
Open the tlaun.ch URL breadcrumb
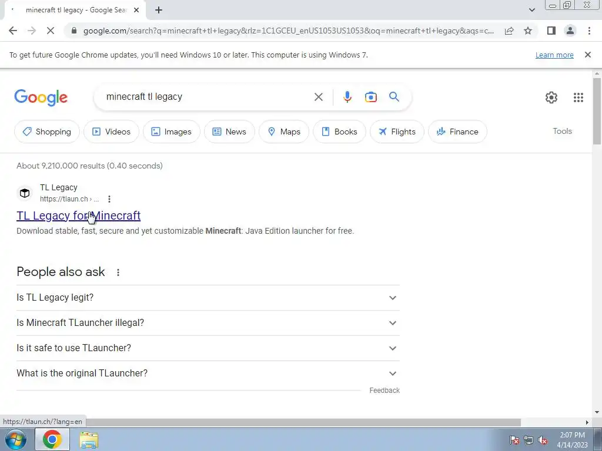tap(69, 199)
